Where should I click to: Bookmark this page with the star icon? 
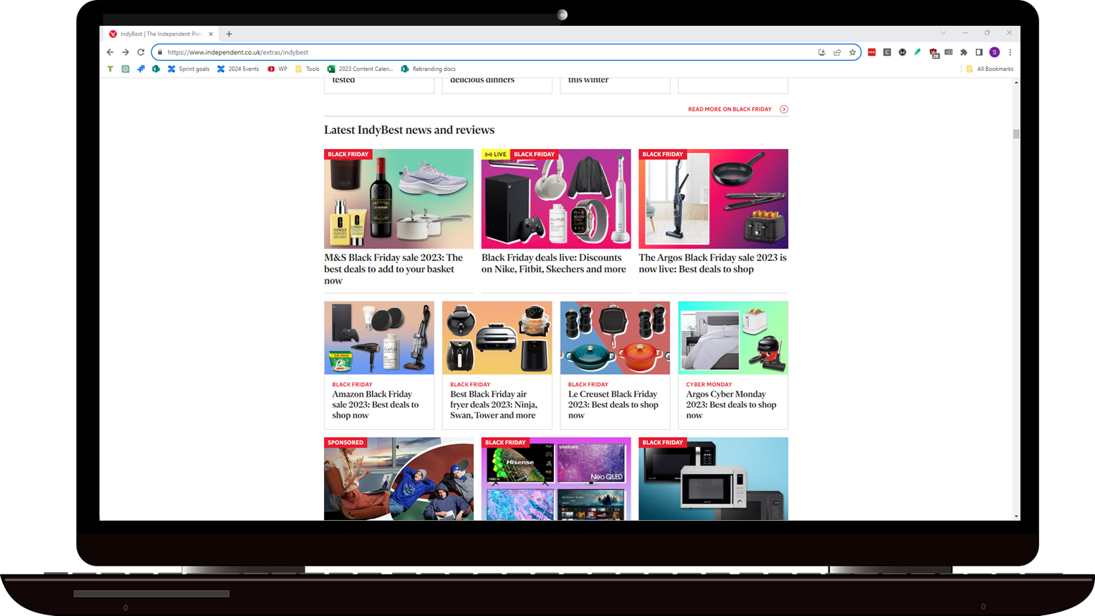pos(852,52)
